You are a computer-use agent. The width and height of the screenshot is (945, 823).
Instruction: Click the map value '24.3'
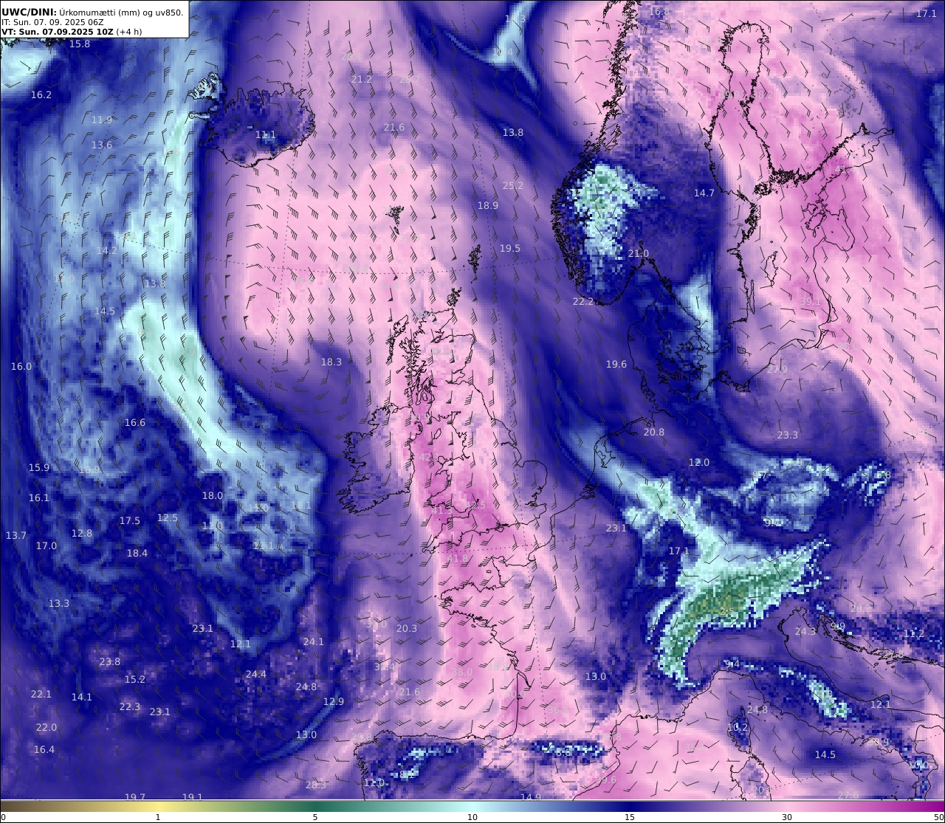[x=805, y=632]
